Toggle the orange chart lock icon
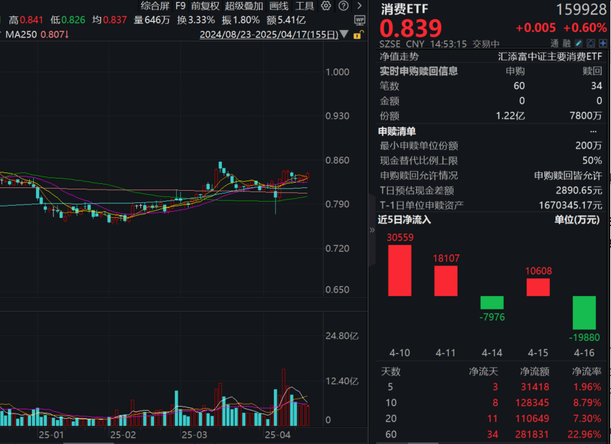This screenshot has height=444, width=611. (357, 35)
